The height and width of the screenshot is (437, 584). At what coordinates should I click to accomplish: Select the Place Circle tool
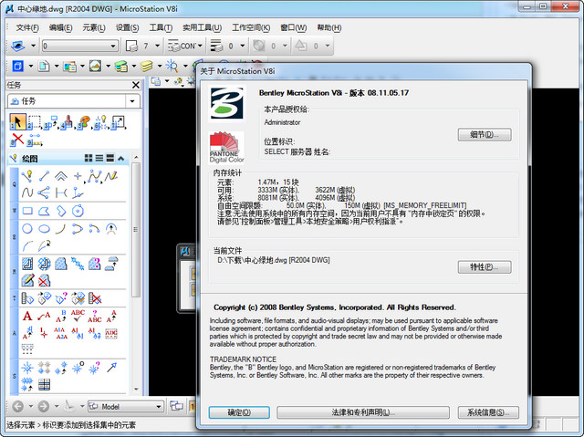pos(27,228)
